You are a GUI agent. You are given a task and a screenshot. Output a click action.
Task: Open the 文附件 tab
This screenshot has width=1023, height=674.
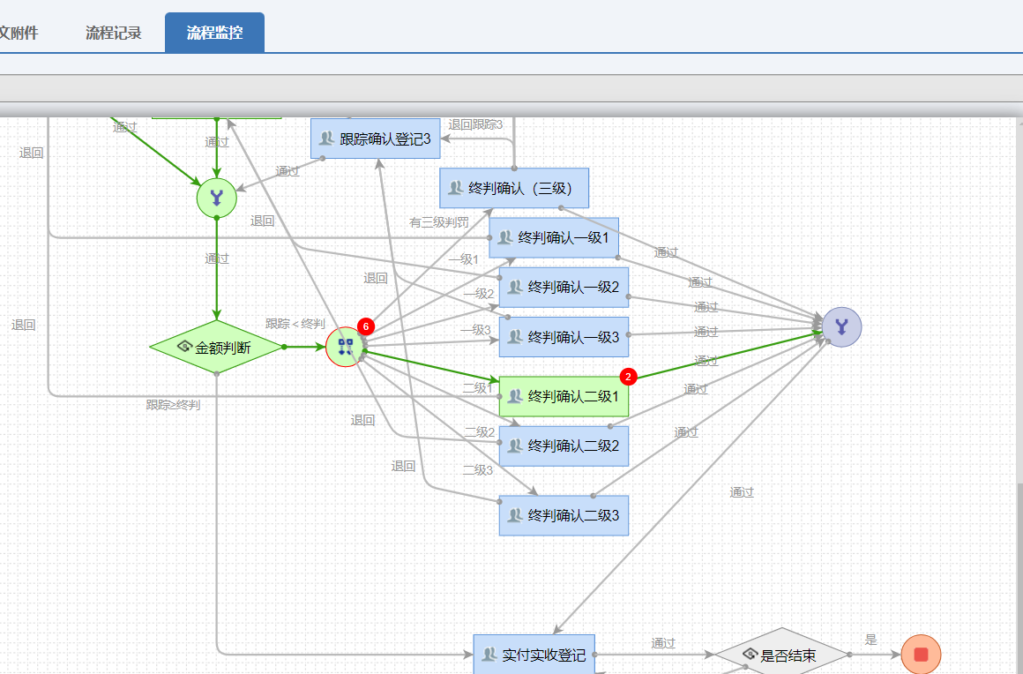19,33
